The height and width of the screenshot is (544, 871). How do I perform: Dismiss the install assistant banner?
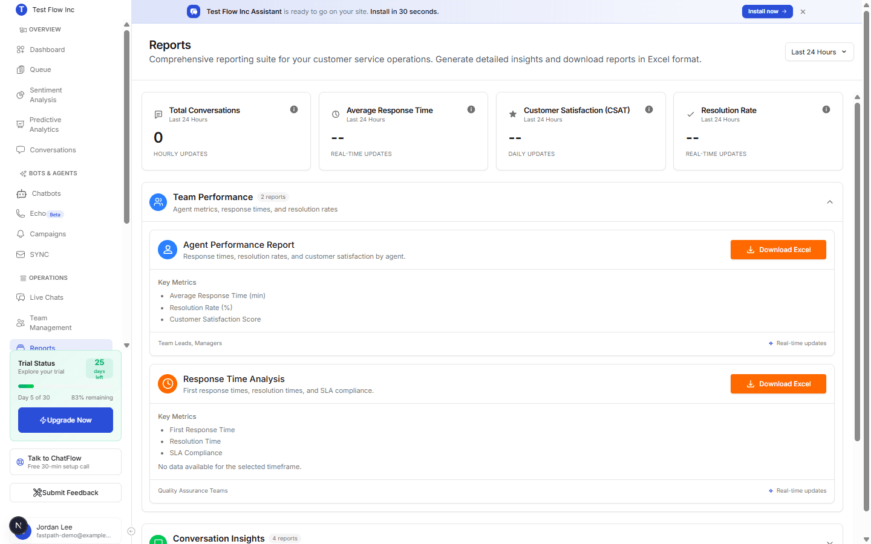803,11
